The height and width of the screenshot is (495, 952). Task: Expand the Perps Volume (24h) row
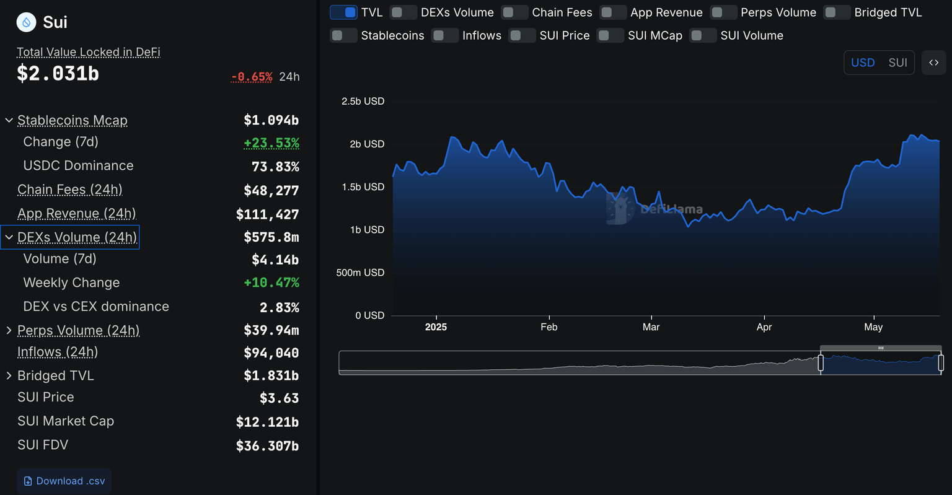click(9, 330)
